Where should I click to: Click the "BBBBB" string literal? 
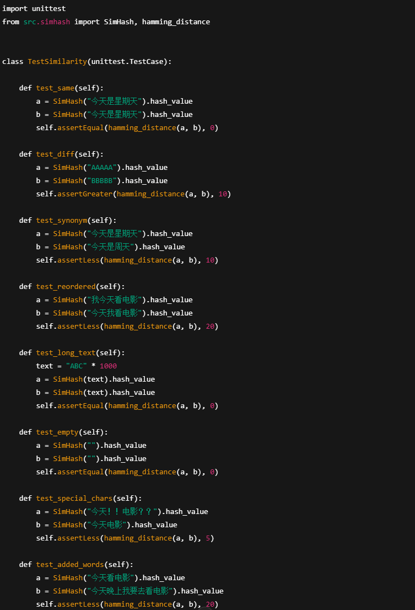coord(102,180)
